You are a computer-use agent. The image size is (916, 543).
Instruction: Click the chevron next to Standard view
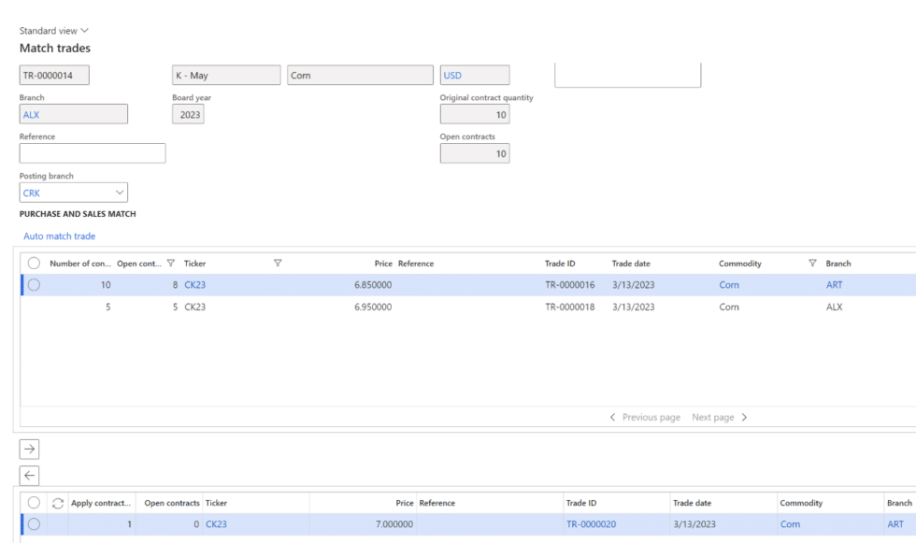pos(85,30)
